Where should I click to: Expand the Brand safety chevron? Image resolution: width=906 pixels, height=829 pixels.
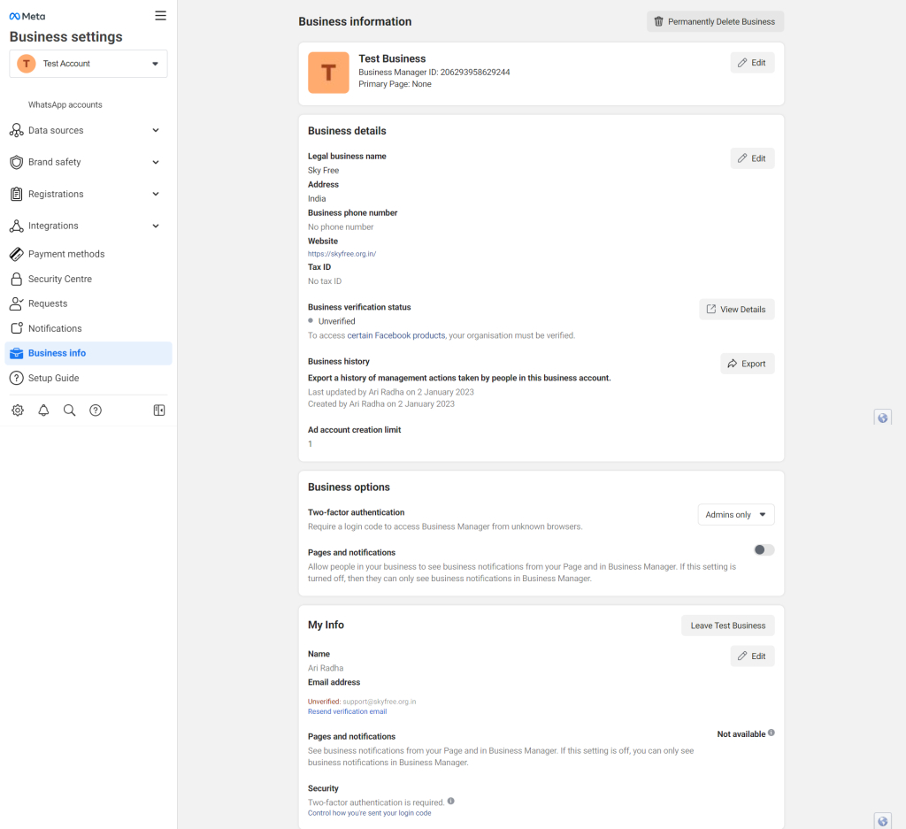tap(156, 162)
